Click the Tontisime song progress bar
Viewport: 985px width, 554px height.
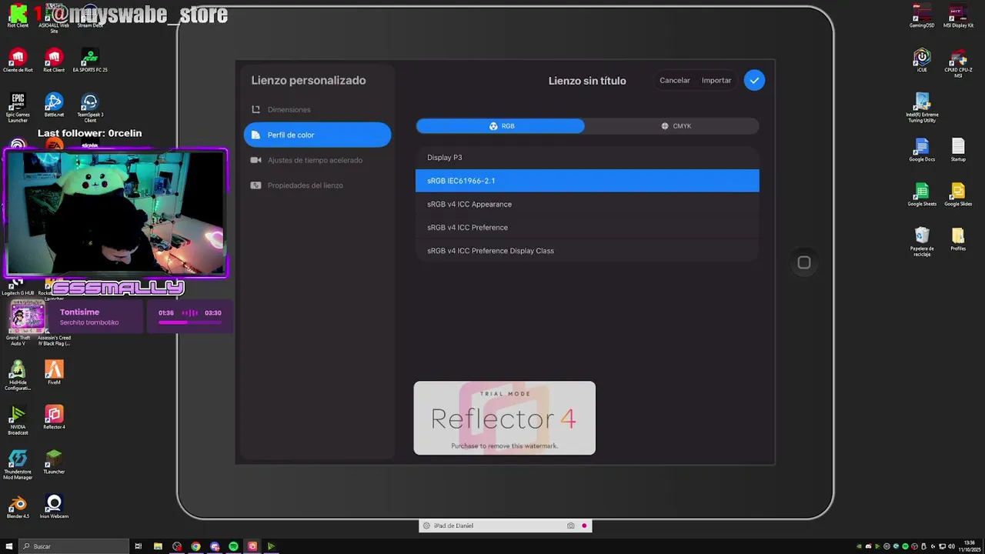coord(190,322)
